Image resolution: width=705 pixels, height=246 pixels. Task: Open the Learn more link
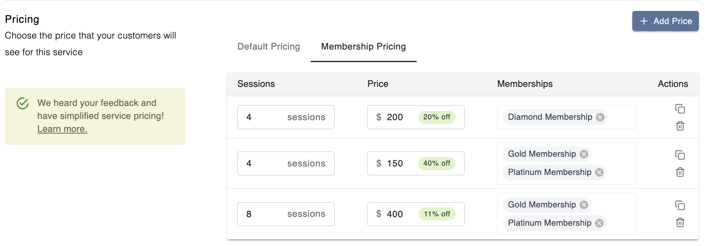coord(62,129)
